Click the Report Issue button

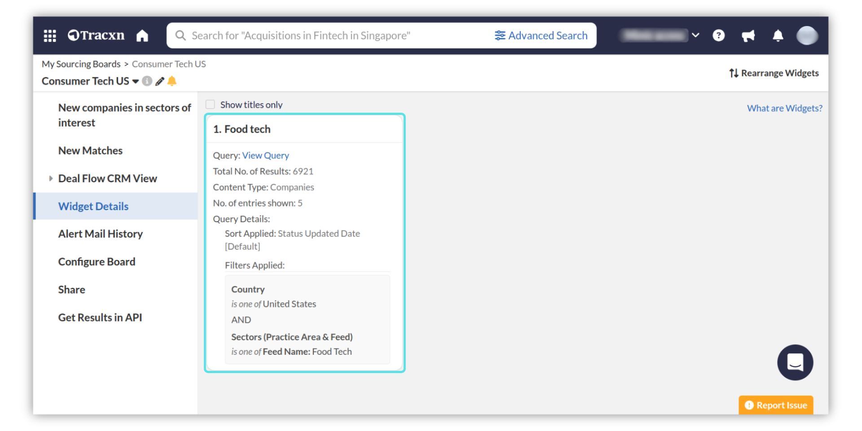point(775,405)
